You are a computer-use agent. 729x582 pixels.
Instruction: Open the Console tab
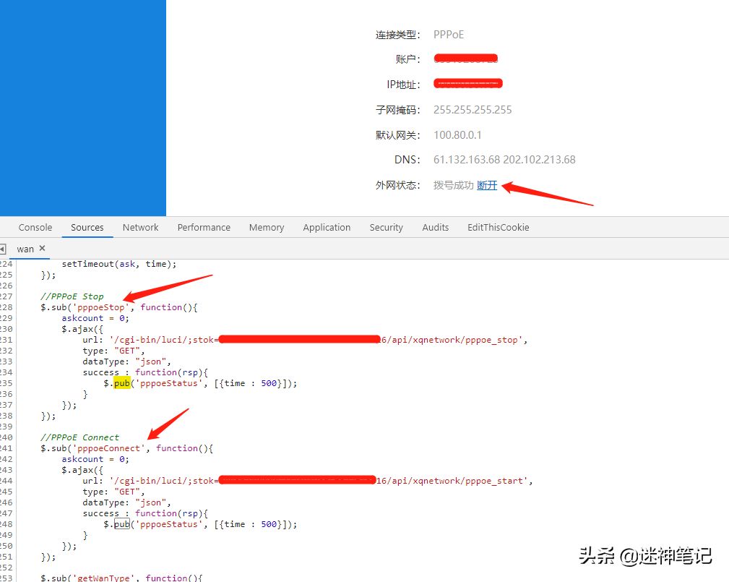(x=35, y=228)
